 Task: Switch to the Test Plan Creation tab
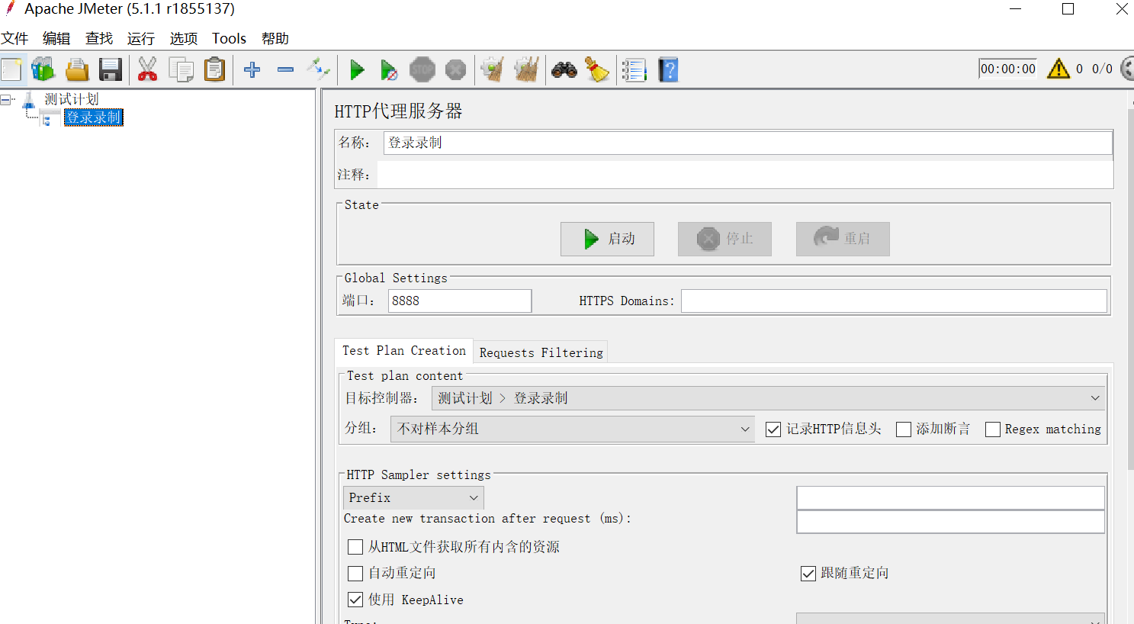(x=404, y=351)
